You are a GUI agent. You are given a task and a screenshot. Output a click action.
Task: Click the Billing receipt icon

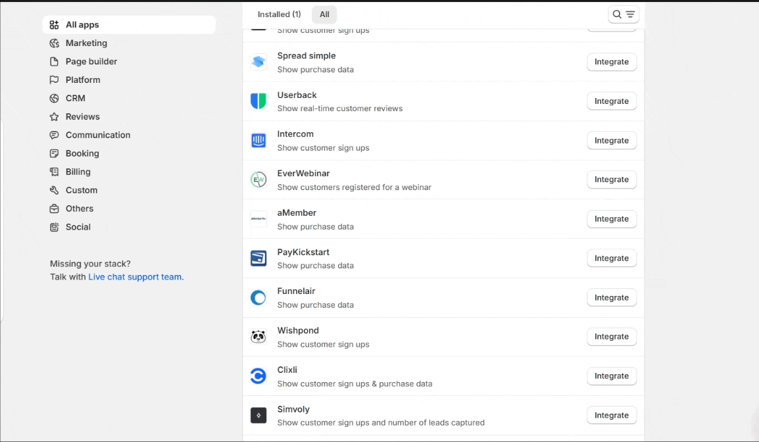(x=54, y=172)
